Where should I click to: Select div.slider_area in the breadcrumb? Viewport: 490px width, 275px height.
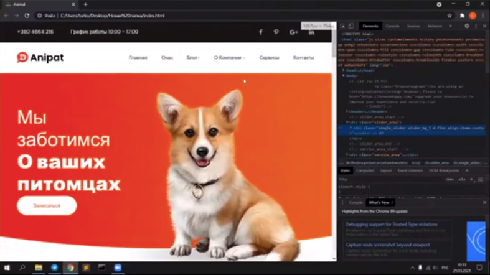coord(437,163)
